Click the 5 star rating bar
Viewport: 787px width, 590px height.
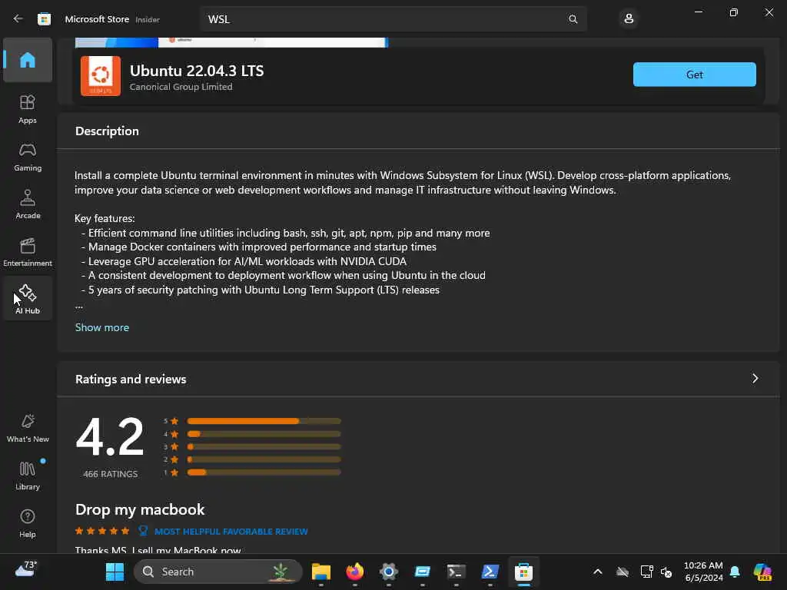pos(264,421)
